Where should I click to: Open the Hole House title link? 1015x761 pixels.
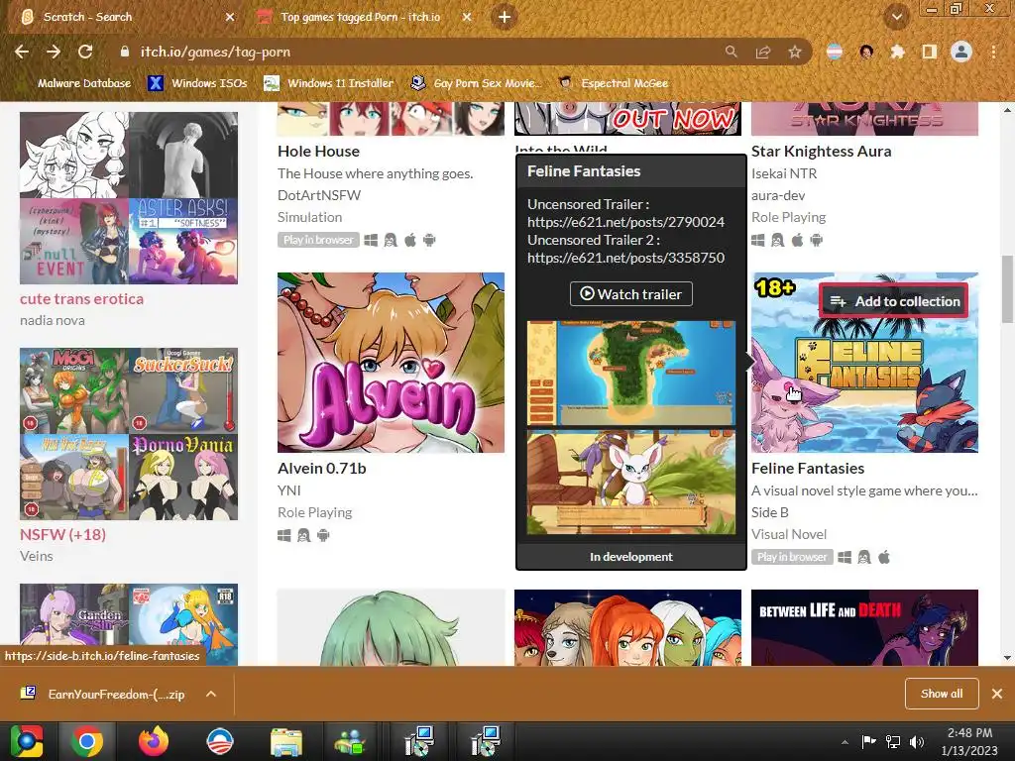pyautogui.click(x=318, y=151)
